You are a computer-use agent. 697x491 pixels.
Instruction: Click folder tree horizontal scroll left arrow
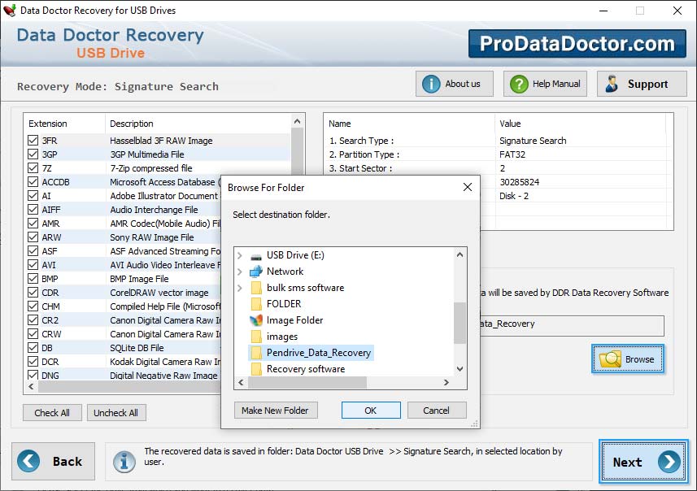(x=242, y=383)
